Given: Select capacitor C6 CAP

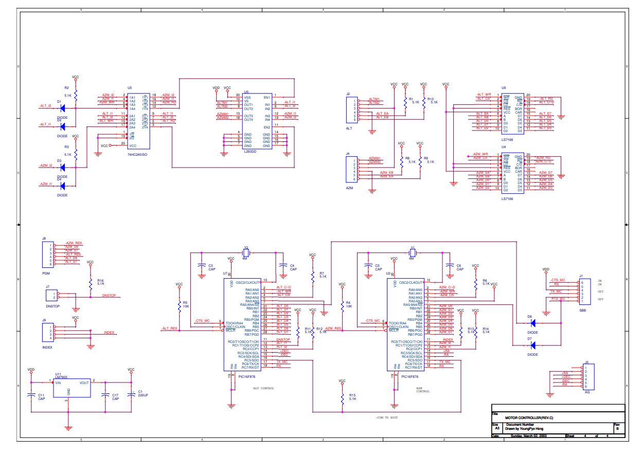Looking at the screenshot, I should [449, 265].
